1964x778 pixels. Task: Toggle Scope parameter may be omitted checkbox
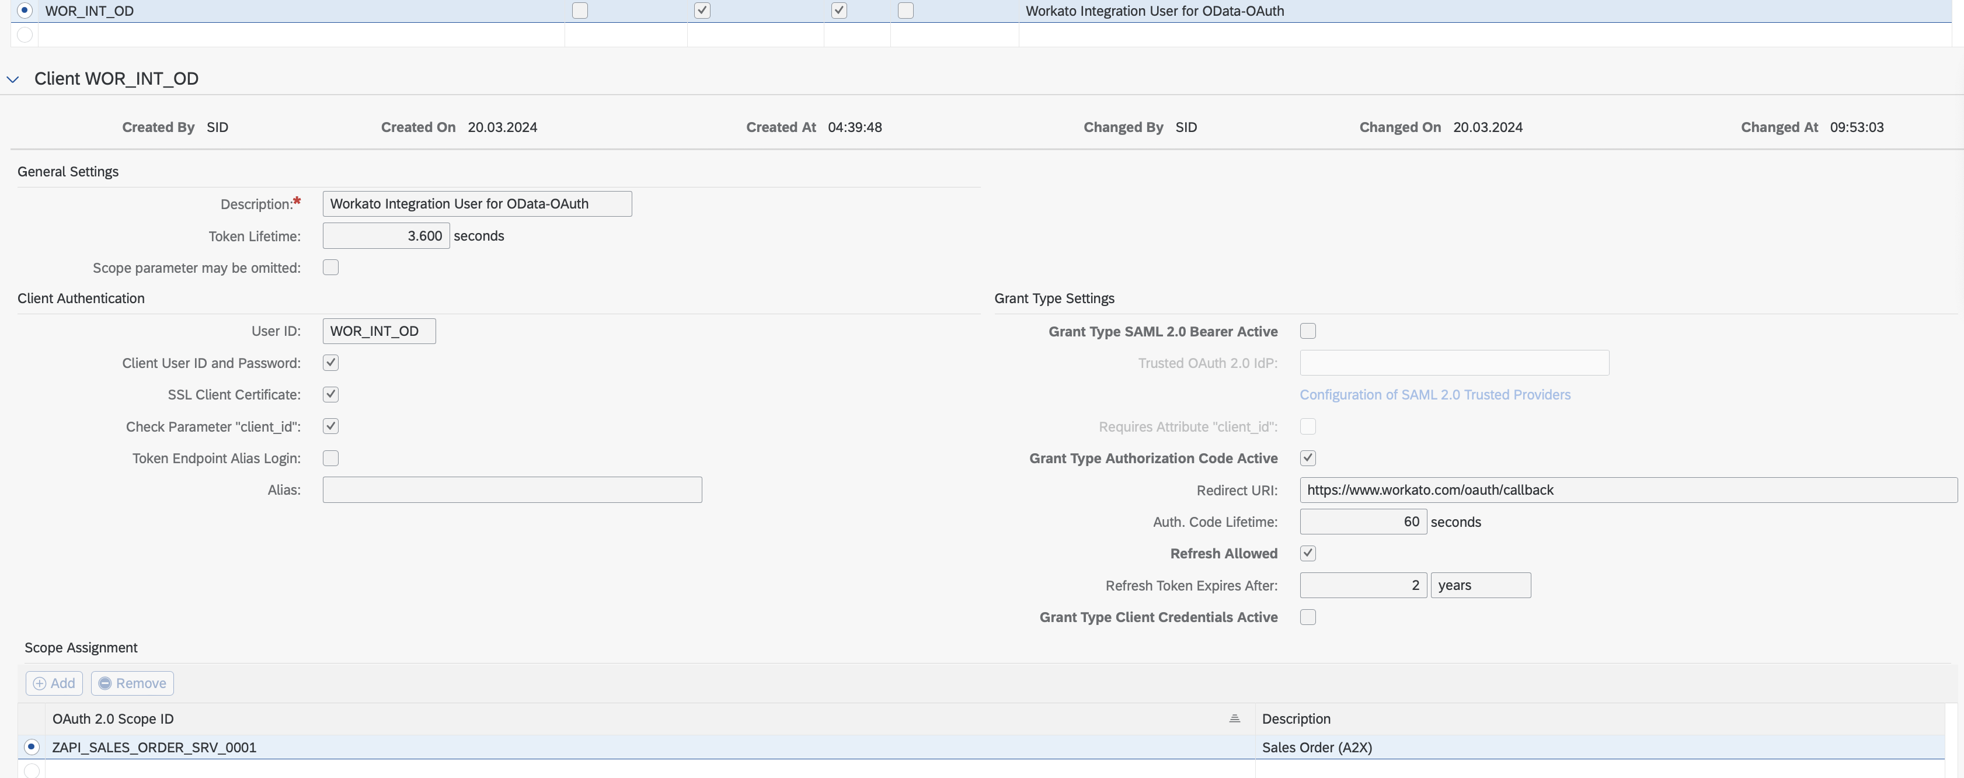click(330, 268)
